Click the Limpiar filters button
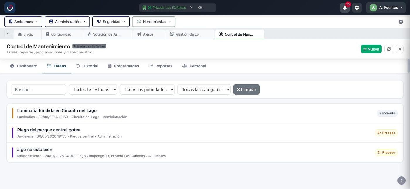410x189 pixels. [246, 89]
